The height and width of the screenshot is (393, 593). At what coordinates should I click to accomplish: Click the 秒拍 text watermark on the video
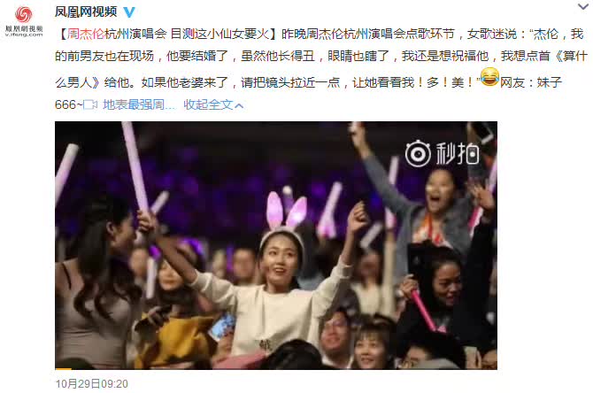coord(458,153)
